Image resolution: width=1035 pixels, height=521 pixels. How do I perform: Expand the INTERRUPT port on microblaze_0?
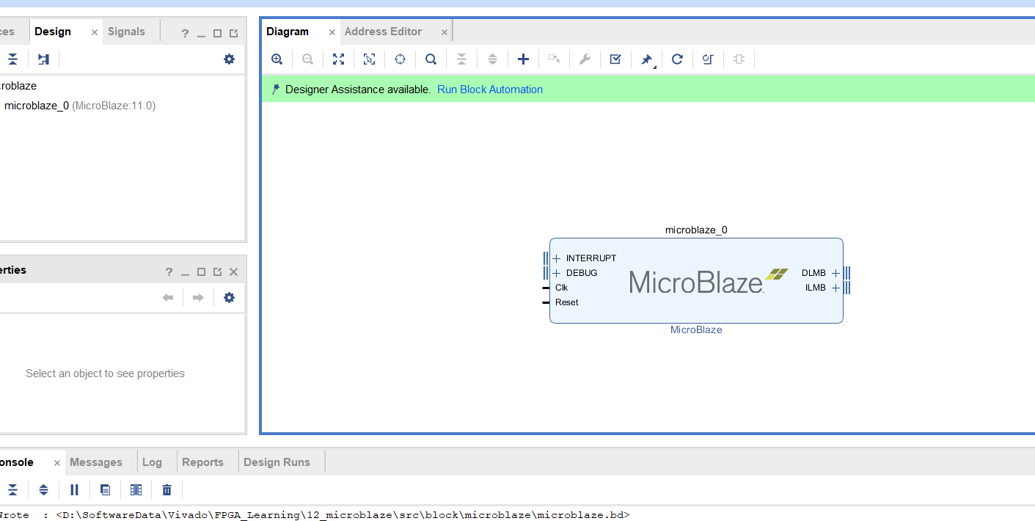[556, 258]
